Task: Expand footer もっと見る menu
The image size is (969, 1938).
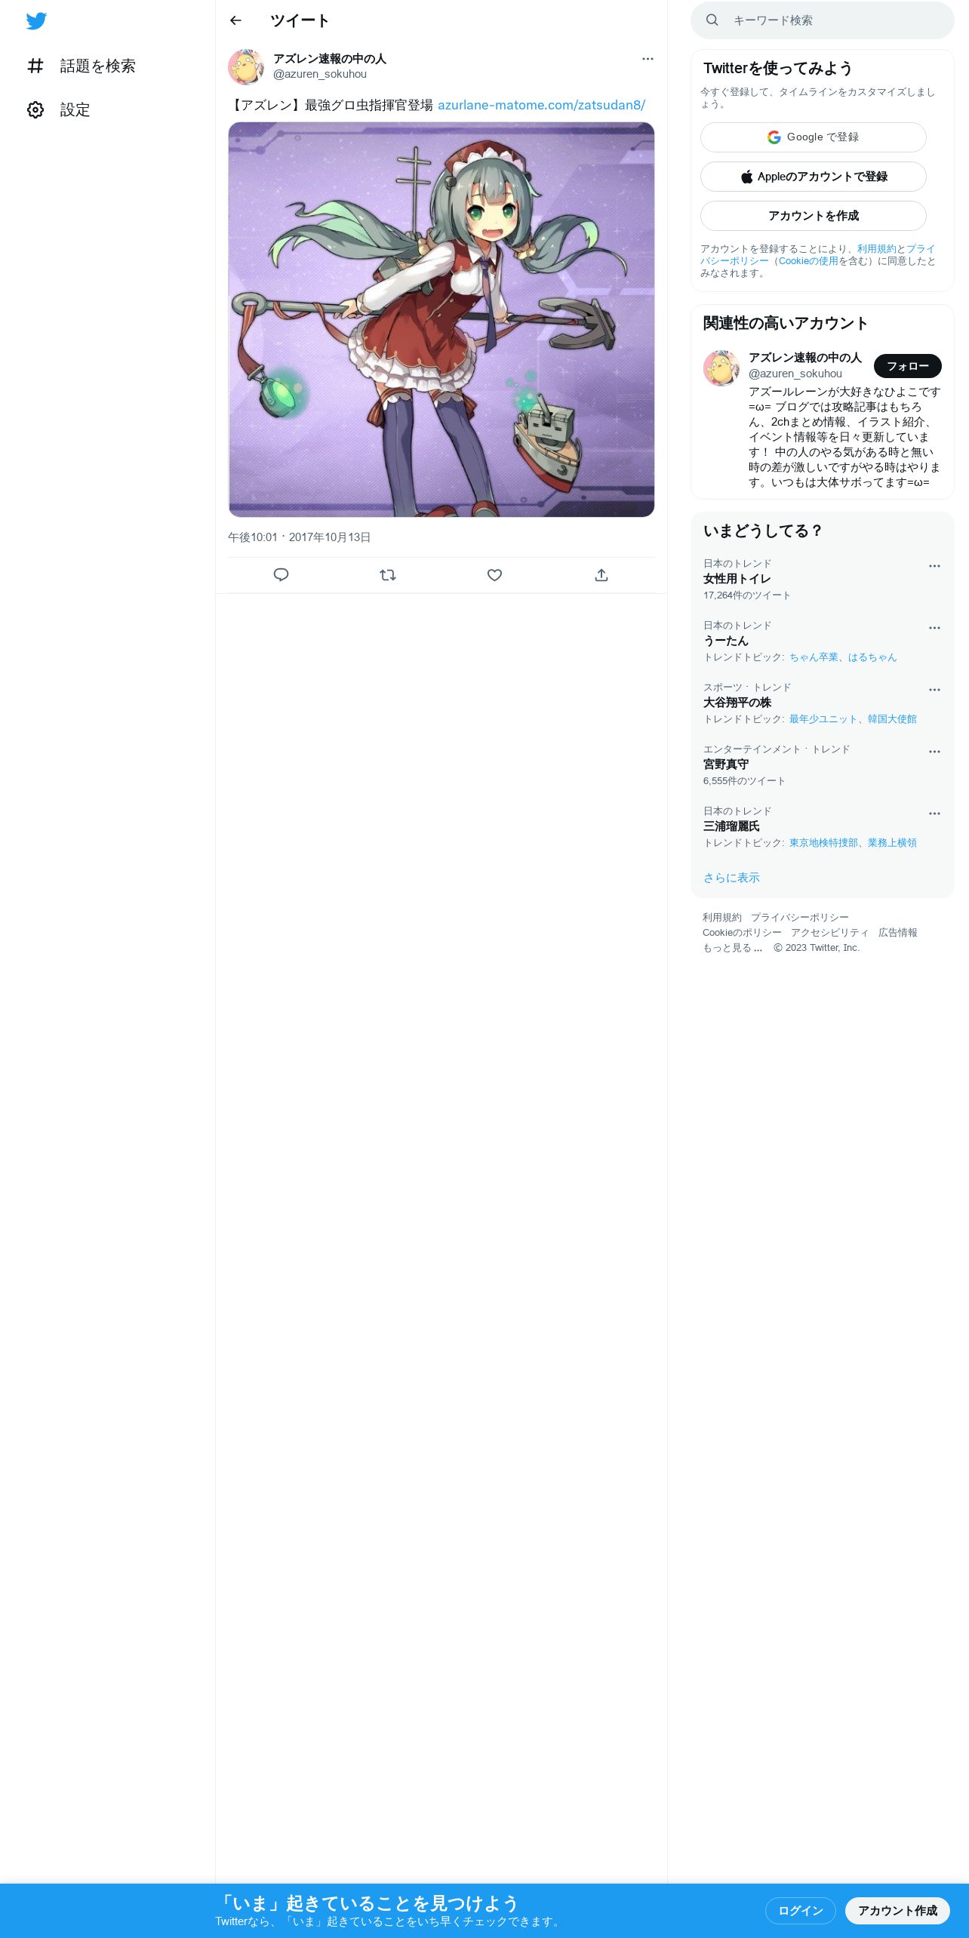Action: (x=733, y=948)
